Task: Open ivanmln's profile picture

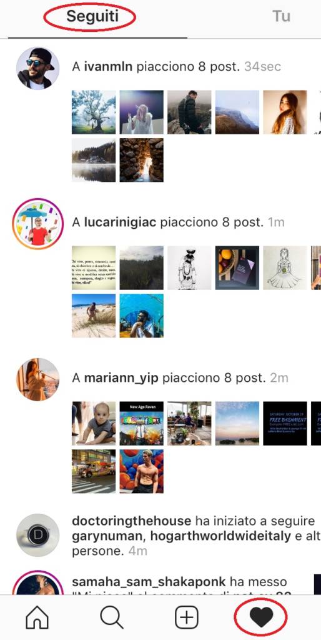Action: pyautogui.click(x=37, y=68)
